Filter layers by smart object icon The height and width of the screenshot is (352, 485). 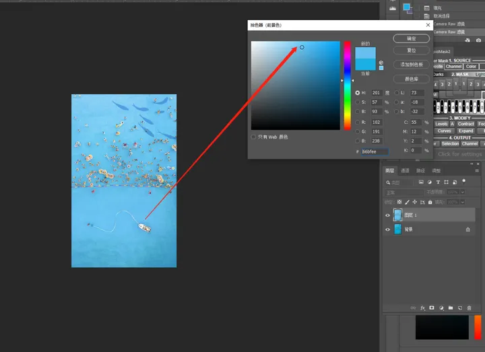coord(455,182)
